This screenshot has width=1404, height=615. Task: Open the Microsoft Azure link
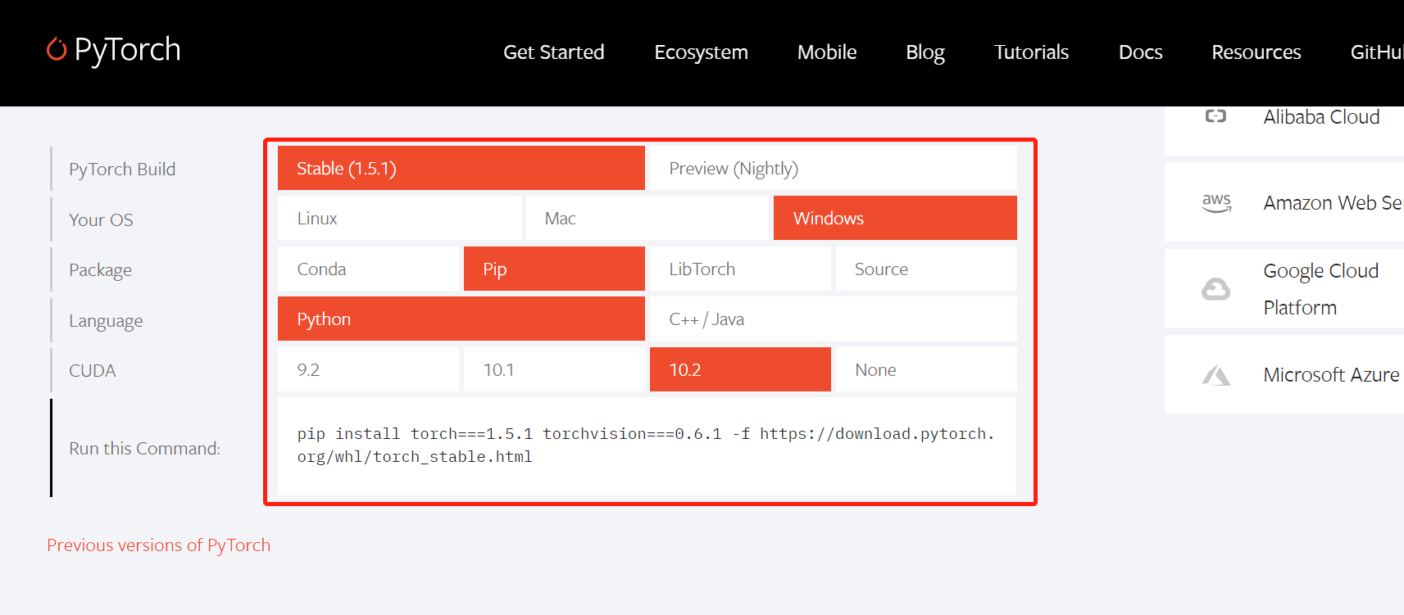1331,374
